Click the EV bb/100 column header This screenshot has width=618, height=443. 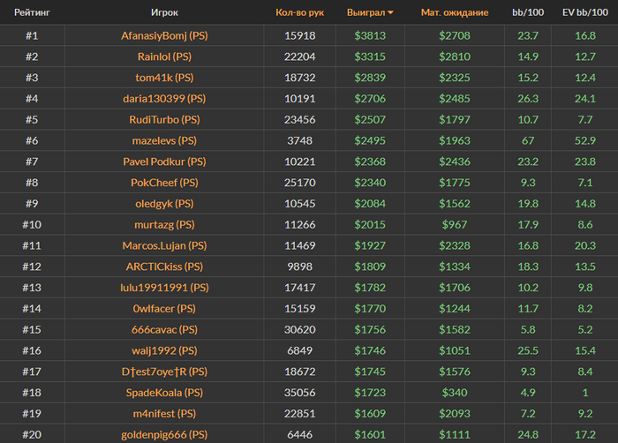click(584, 13)
